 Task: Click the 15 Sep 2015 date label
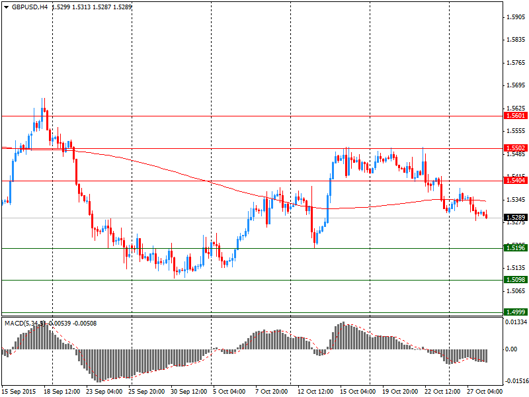19,392
